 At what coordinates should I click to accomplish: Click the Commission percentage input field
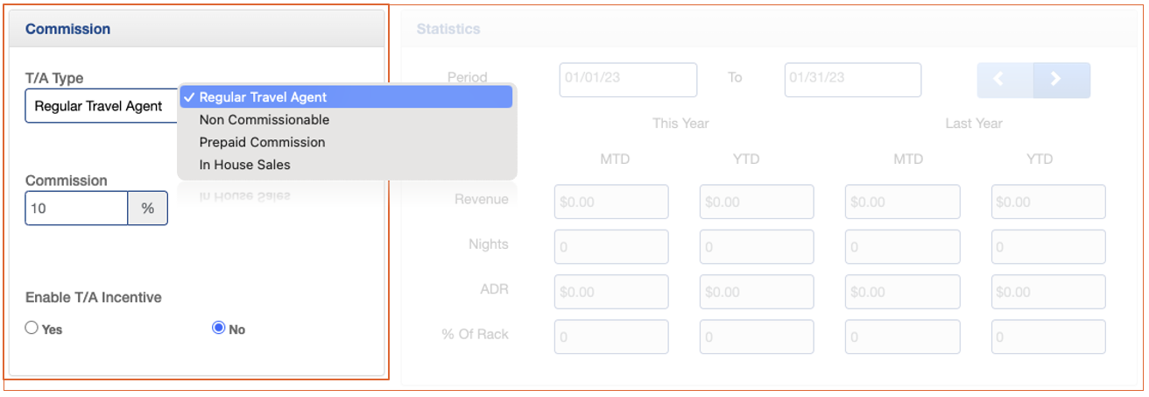click(76, 209)
